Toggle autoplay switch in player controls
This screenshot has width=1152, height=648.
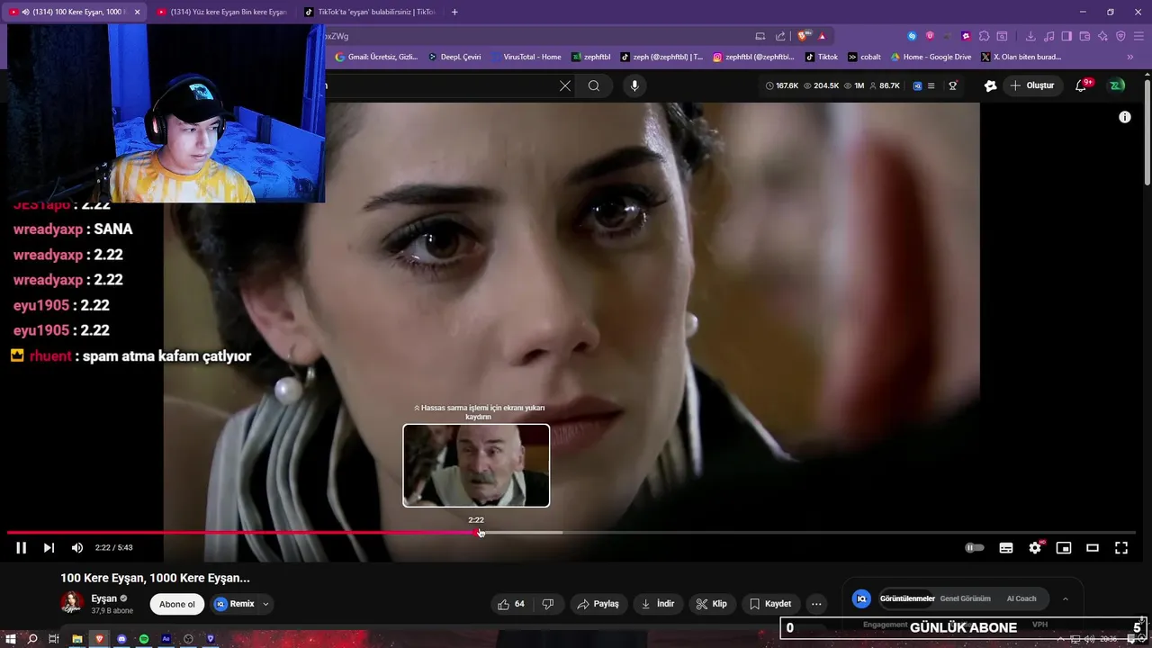975,548
